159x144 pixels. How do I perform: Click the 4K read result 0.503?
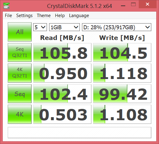pos(62,114)
